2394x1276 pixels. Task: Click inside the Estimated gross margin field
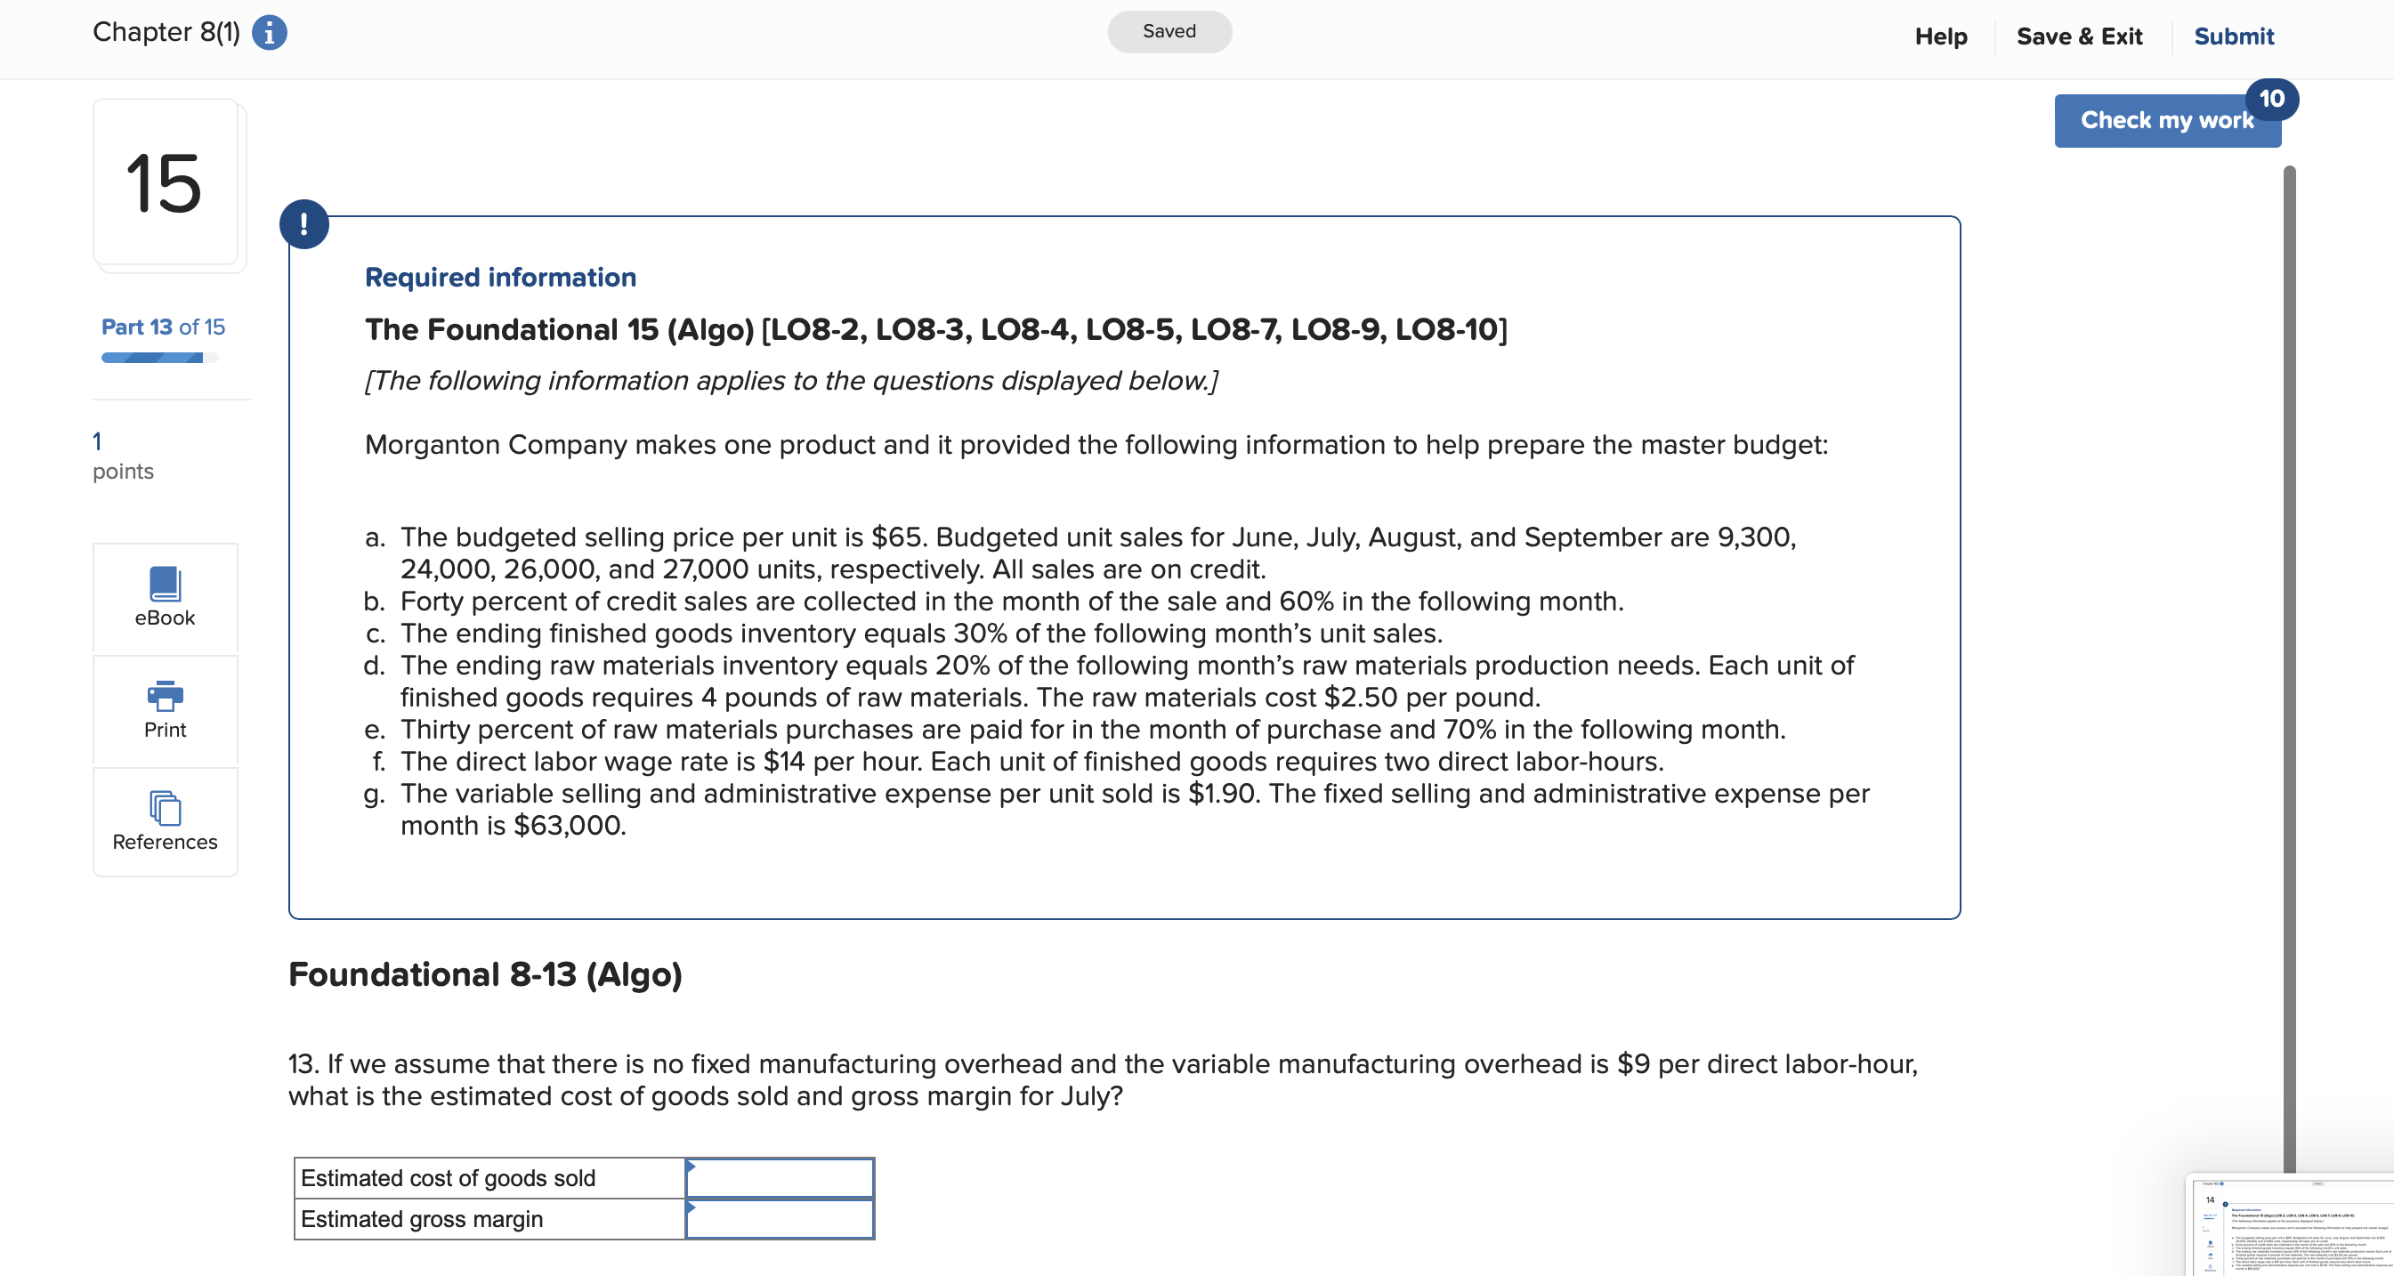point(785,1218)
